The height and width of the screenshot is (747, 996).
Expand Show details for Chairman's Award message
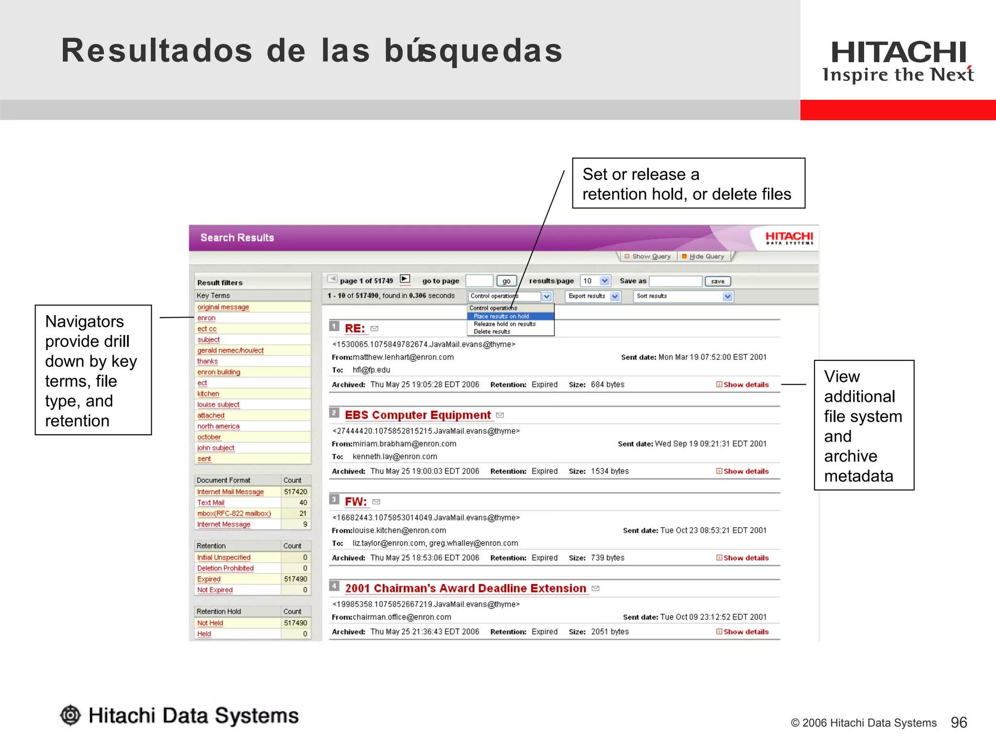pyautogui.click(x=743, y=632)
